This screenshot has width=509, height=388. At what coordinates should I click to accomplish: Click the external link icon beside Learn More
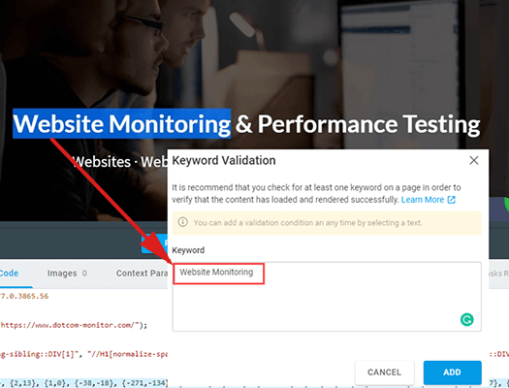452,200
